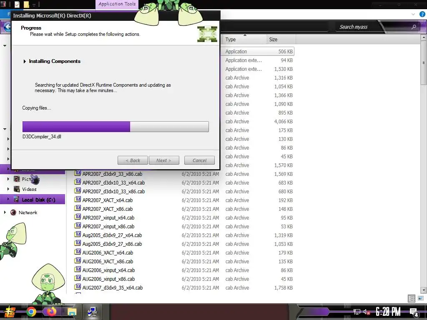Click the cab icon of APR2007_xinput_x64.cab

click(78, 217)
